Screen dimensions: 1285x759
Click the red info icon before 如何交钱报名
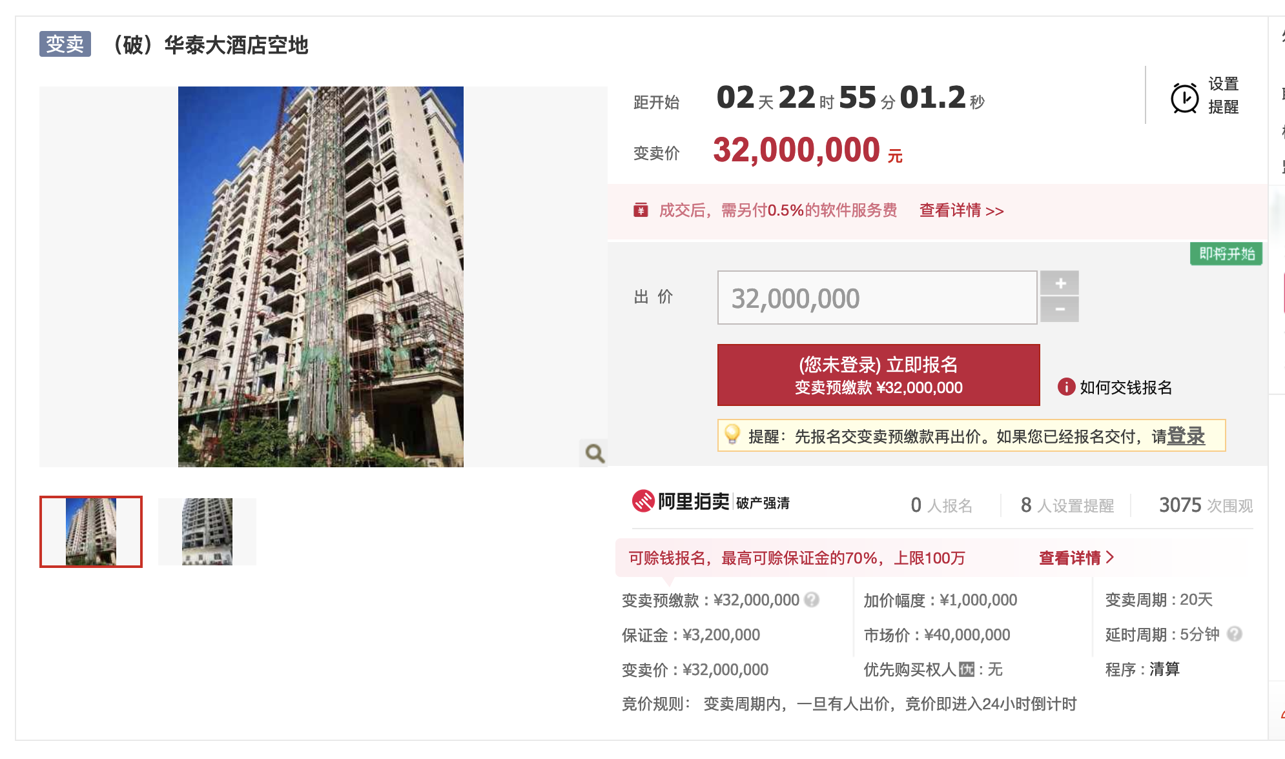(x=1066, y=387)
